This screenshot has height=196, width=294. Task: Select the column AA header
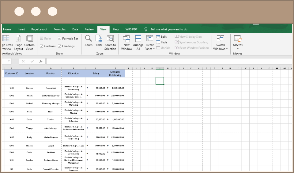(x=277, y=68)
